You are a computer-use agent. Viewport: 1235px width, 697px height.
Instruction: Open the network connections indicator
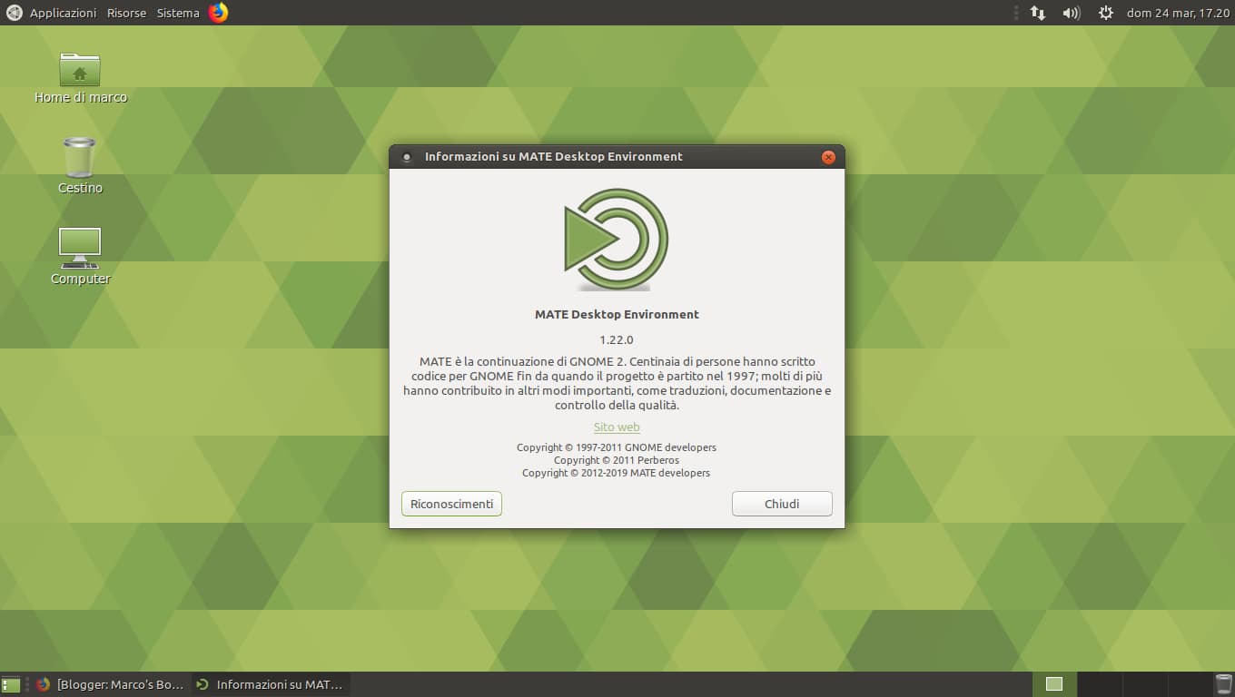[1037, 13]
